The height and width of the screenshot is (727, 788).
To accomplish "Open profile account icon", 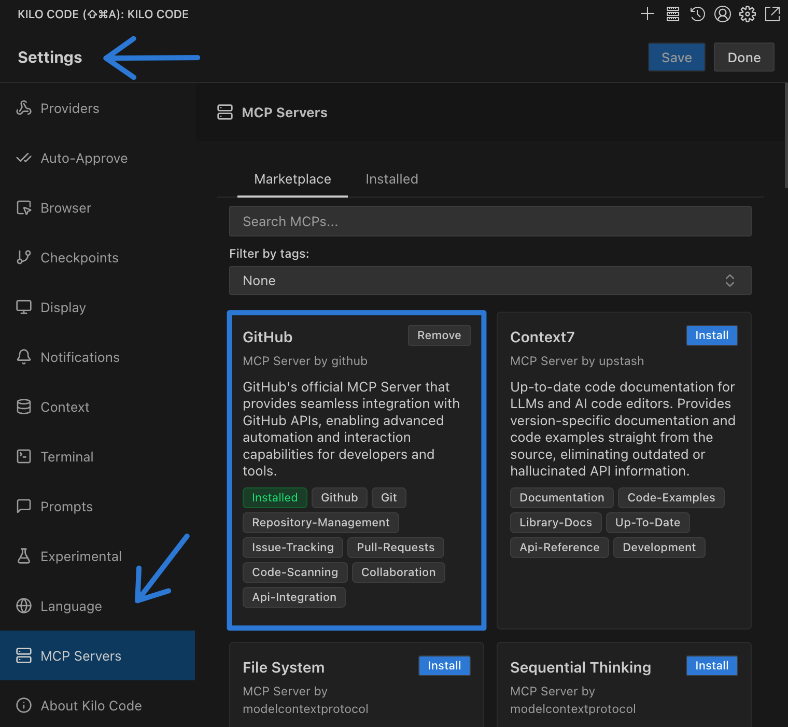I will 723,14.
